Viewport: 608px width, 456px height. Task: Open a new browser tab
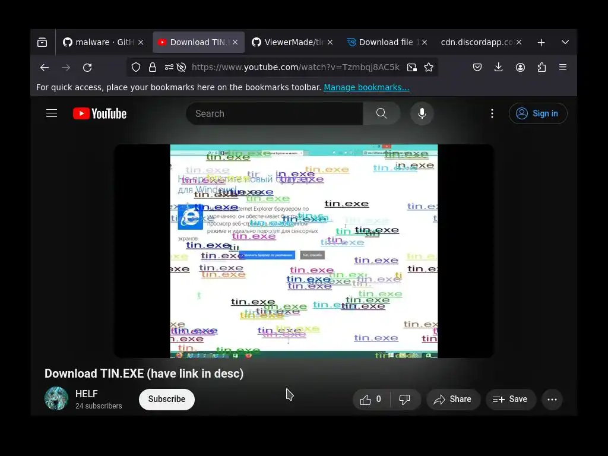pos(541,42)
